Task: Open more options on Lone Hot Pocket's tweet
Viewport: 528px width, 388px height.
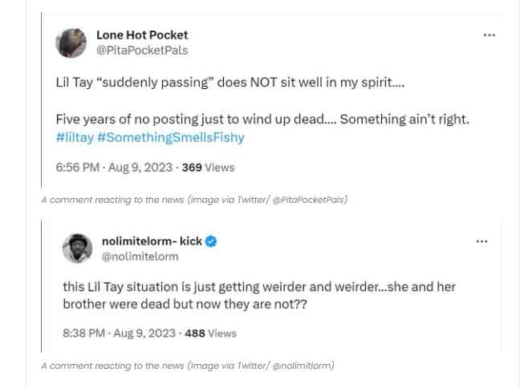Action: [489, 36]
